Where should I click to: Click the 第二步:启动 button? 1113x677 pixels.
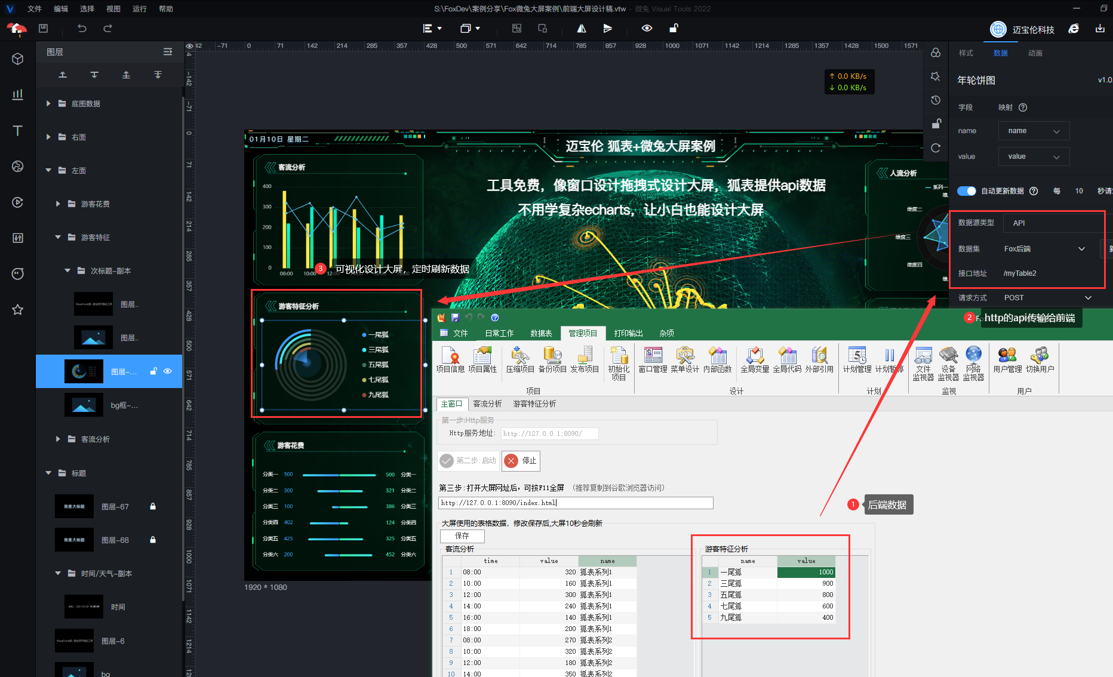click(469, 460)
